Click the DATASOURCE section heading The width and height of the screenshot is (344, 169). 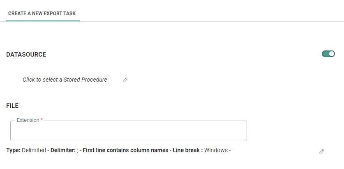tap(26, 55)
